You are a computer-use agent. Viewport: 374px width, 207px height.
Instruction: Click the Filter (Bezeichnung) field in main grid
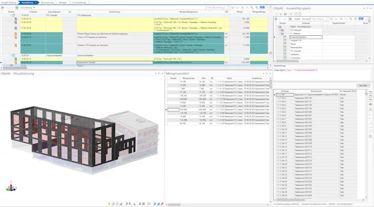coord(216,8)
